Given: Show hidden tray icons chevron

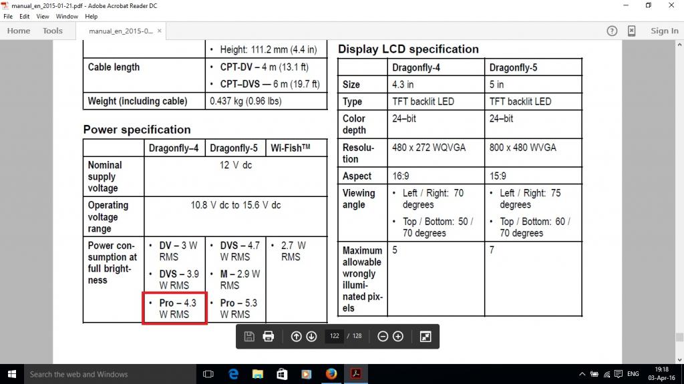Looking at the screenshot, I should coord(582,374).
